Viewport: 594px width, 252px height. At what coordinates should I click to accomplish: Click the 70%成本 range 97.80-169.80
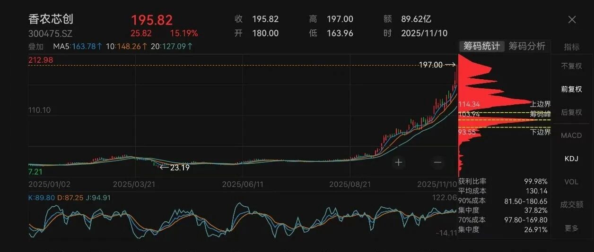(x=526, y=220)
